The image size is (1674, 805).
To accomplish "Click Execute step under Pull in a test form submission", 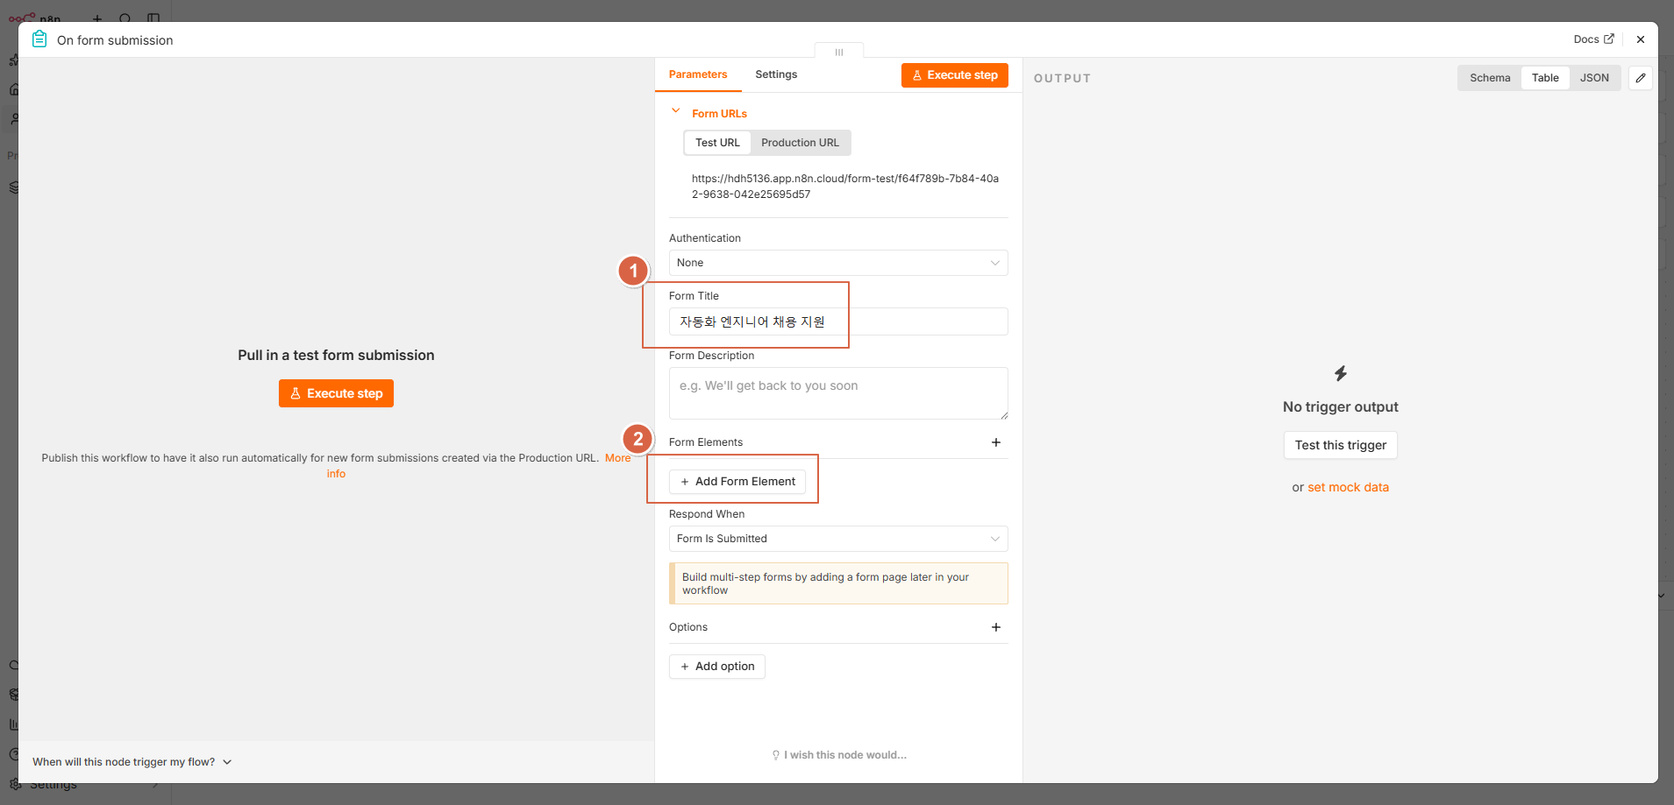I will pos(336,393).
